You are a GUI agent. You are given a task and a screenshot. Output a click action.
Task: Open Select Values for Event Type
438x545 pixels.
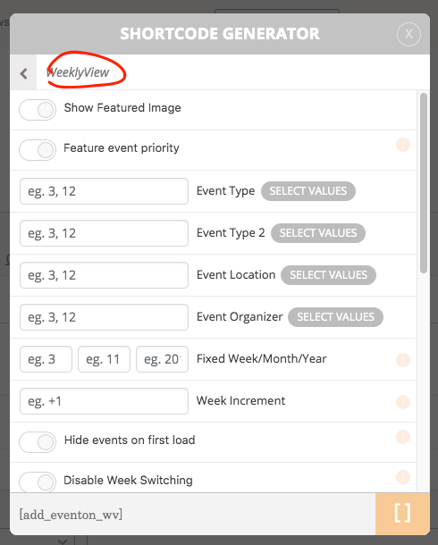308,191
